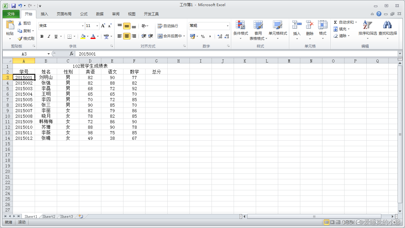The width and height of the screenshot is (405, 228).
Task: Open Find & Select (查找和选择) binoculars
Action: [x=387, y=30]
